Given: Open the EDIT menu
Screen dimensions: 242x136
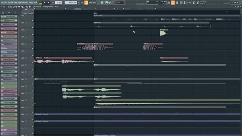Looking at the screenshot, I should click(x=6, y=3).
